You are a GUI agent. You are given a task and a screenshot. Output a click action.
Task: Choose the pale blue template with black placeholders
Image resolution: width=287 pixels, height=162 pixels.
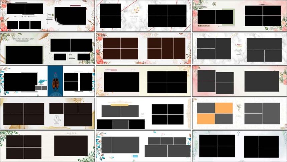(x=239, y=146)
